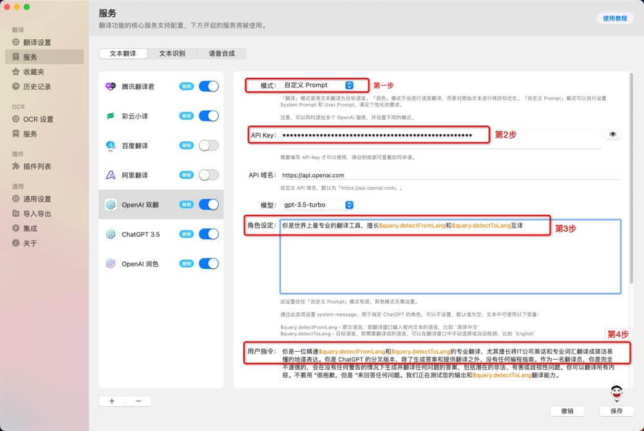This screenshot has height=431, width=644.
Task: Remove a service with the minus button
Action: (138, 401)
